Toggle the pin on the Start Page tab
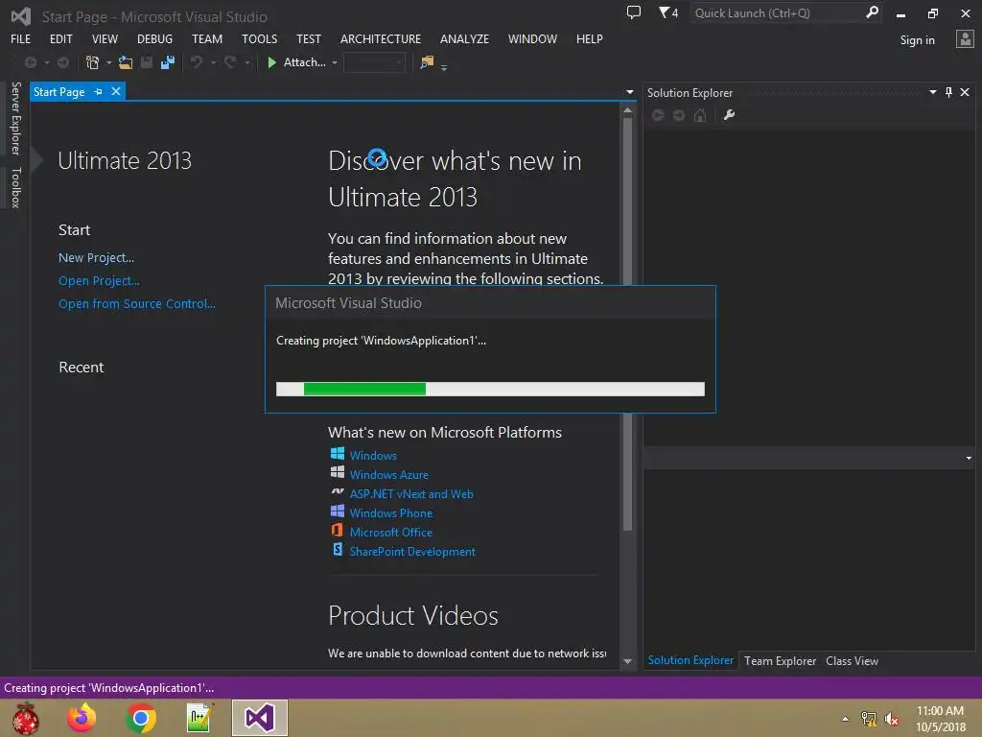The image size is (982, 737). (99, 92)
